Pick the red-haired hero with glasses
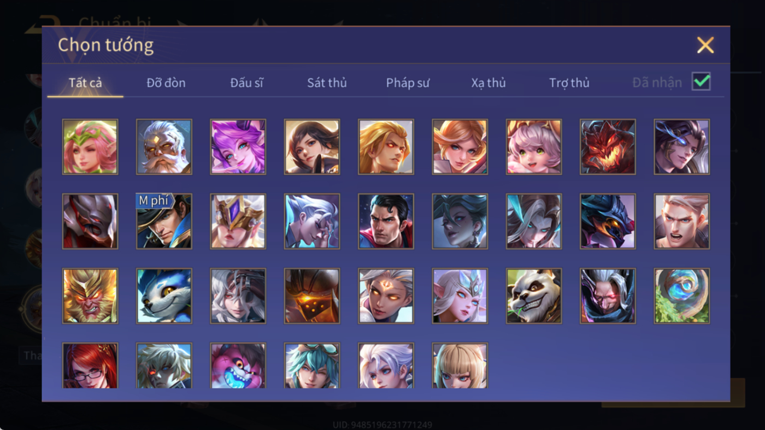 (90, 366)
